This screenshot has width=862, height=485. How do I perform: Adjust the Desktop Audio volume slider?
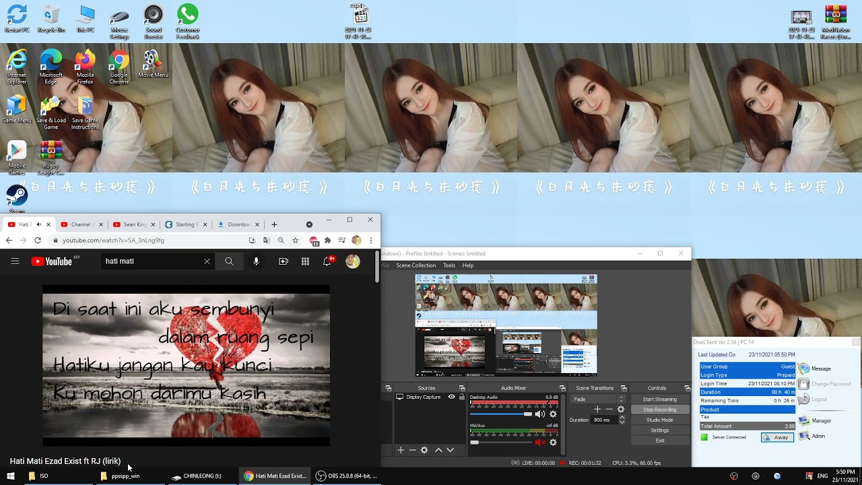tap(501, 414)
